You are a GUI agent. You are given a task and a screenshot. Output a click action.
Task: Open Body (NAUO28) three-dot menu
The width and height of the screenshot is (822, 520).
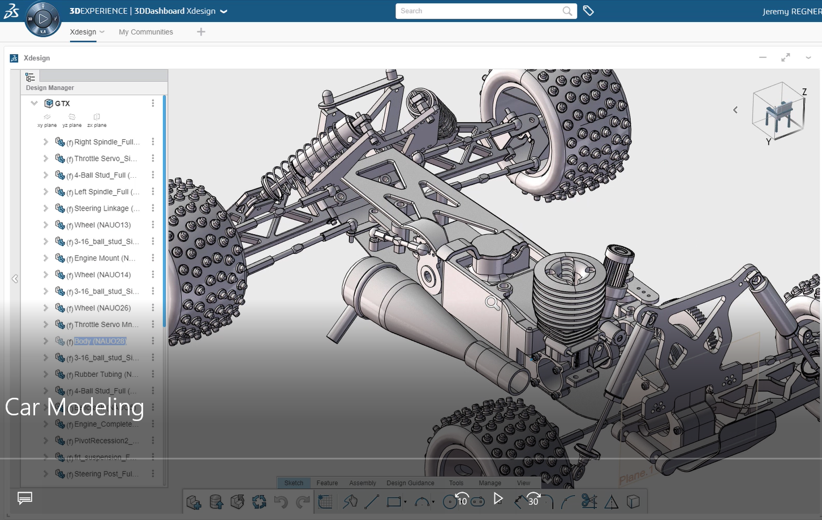pyautogui.click(x=153, y=341)
